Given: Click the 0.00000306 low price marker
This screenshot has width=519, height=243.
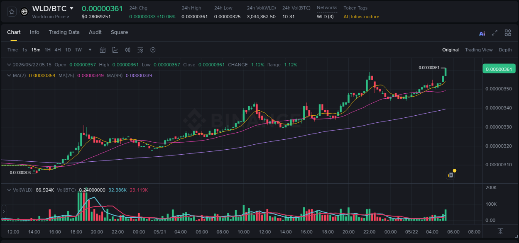Looking at the screenshot, I should [x=20, y=173].
